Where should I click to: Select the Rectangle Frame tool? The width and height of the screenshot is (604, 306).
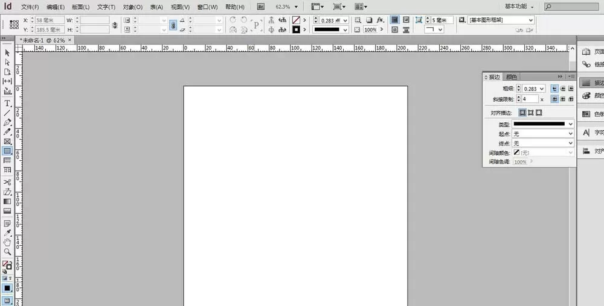[x=7, y=142]
